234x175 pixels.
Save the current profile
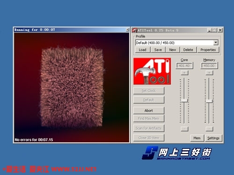coord(158,50)
